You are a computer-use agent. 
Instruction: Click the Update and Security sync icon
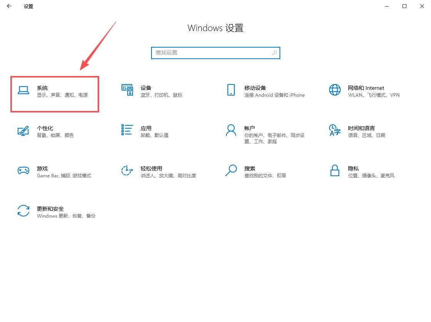coord(23,211)
